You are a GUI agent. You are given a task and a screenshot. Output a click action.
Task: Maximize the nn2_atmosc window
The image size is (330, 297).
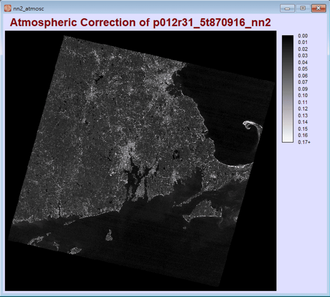coord(303,8)
